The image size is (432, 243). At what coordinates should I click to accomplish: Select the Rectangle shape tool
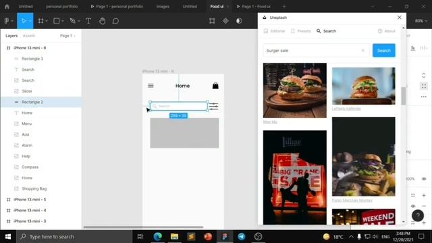(x=57, y=21)
